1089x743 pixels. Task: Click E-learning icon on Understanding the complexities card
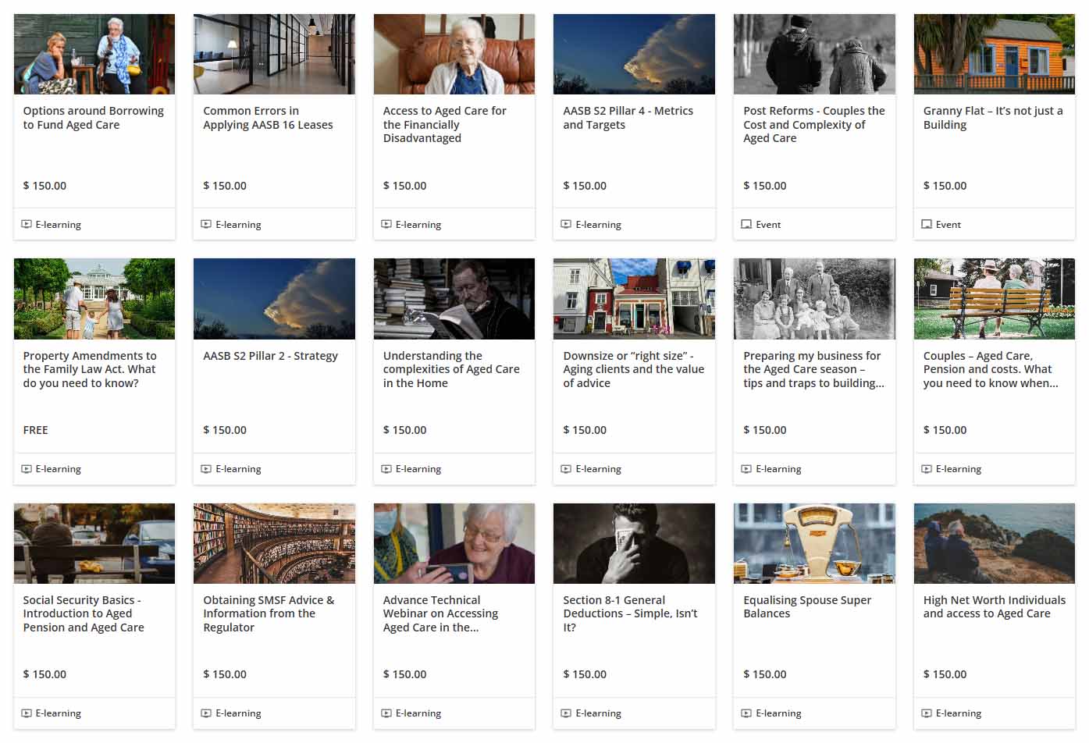tap(386, 469)
